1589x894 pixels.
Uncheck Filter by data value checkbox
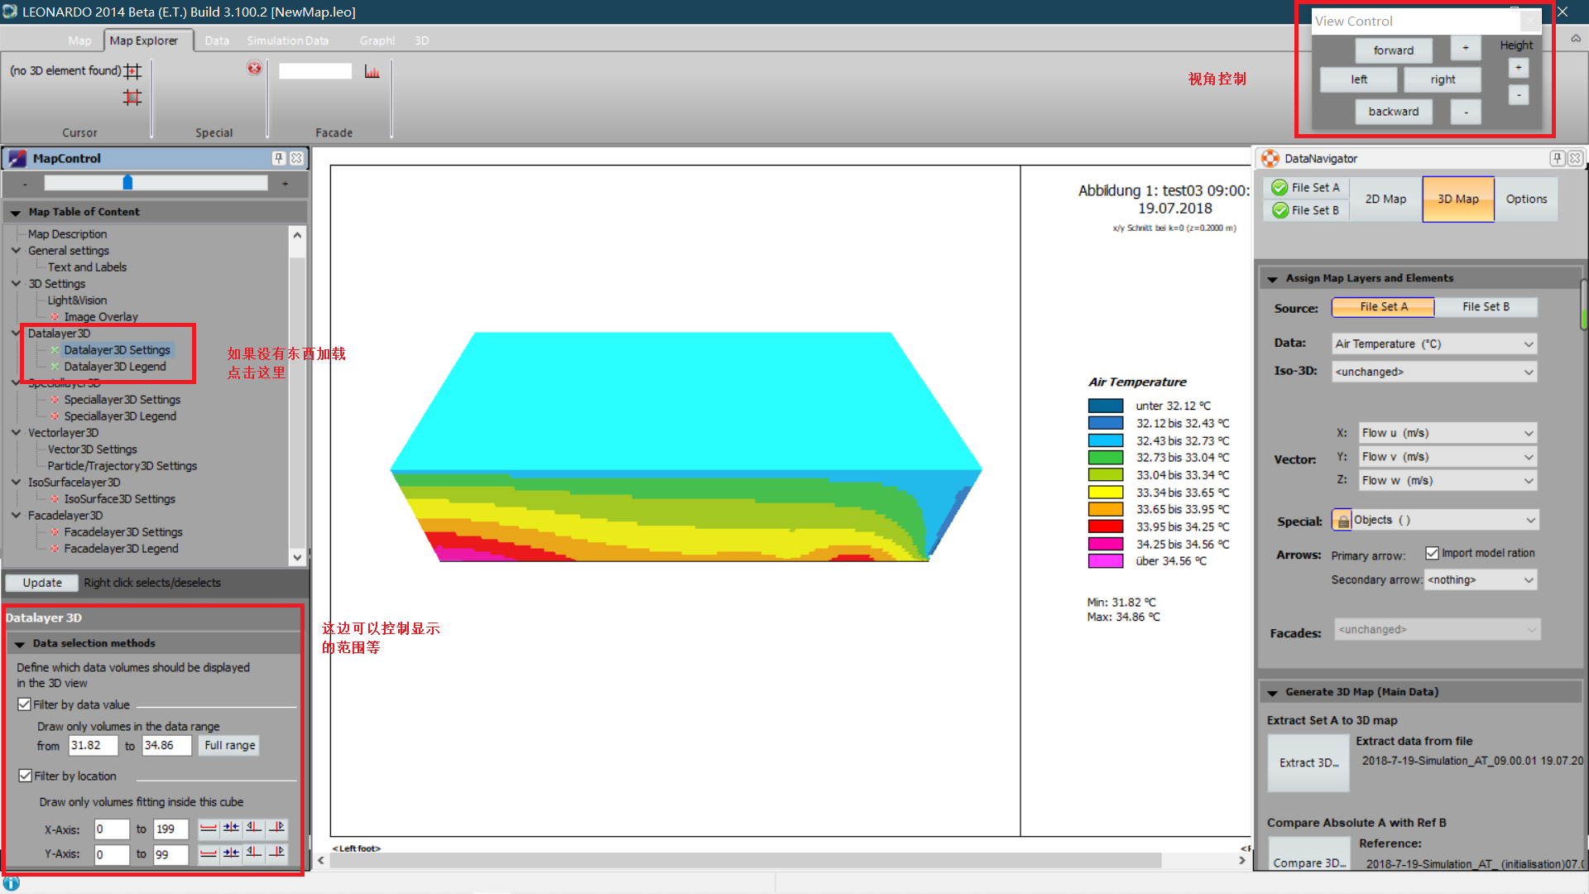pos(25,704)
